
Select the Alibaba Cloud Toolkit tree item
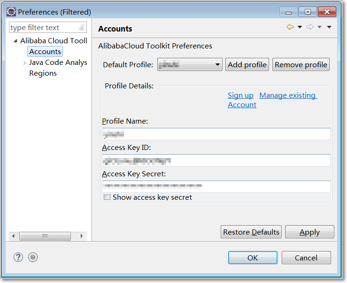54,41
